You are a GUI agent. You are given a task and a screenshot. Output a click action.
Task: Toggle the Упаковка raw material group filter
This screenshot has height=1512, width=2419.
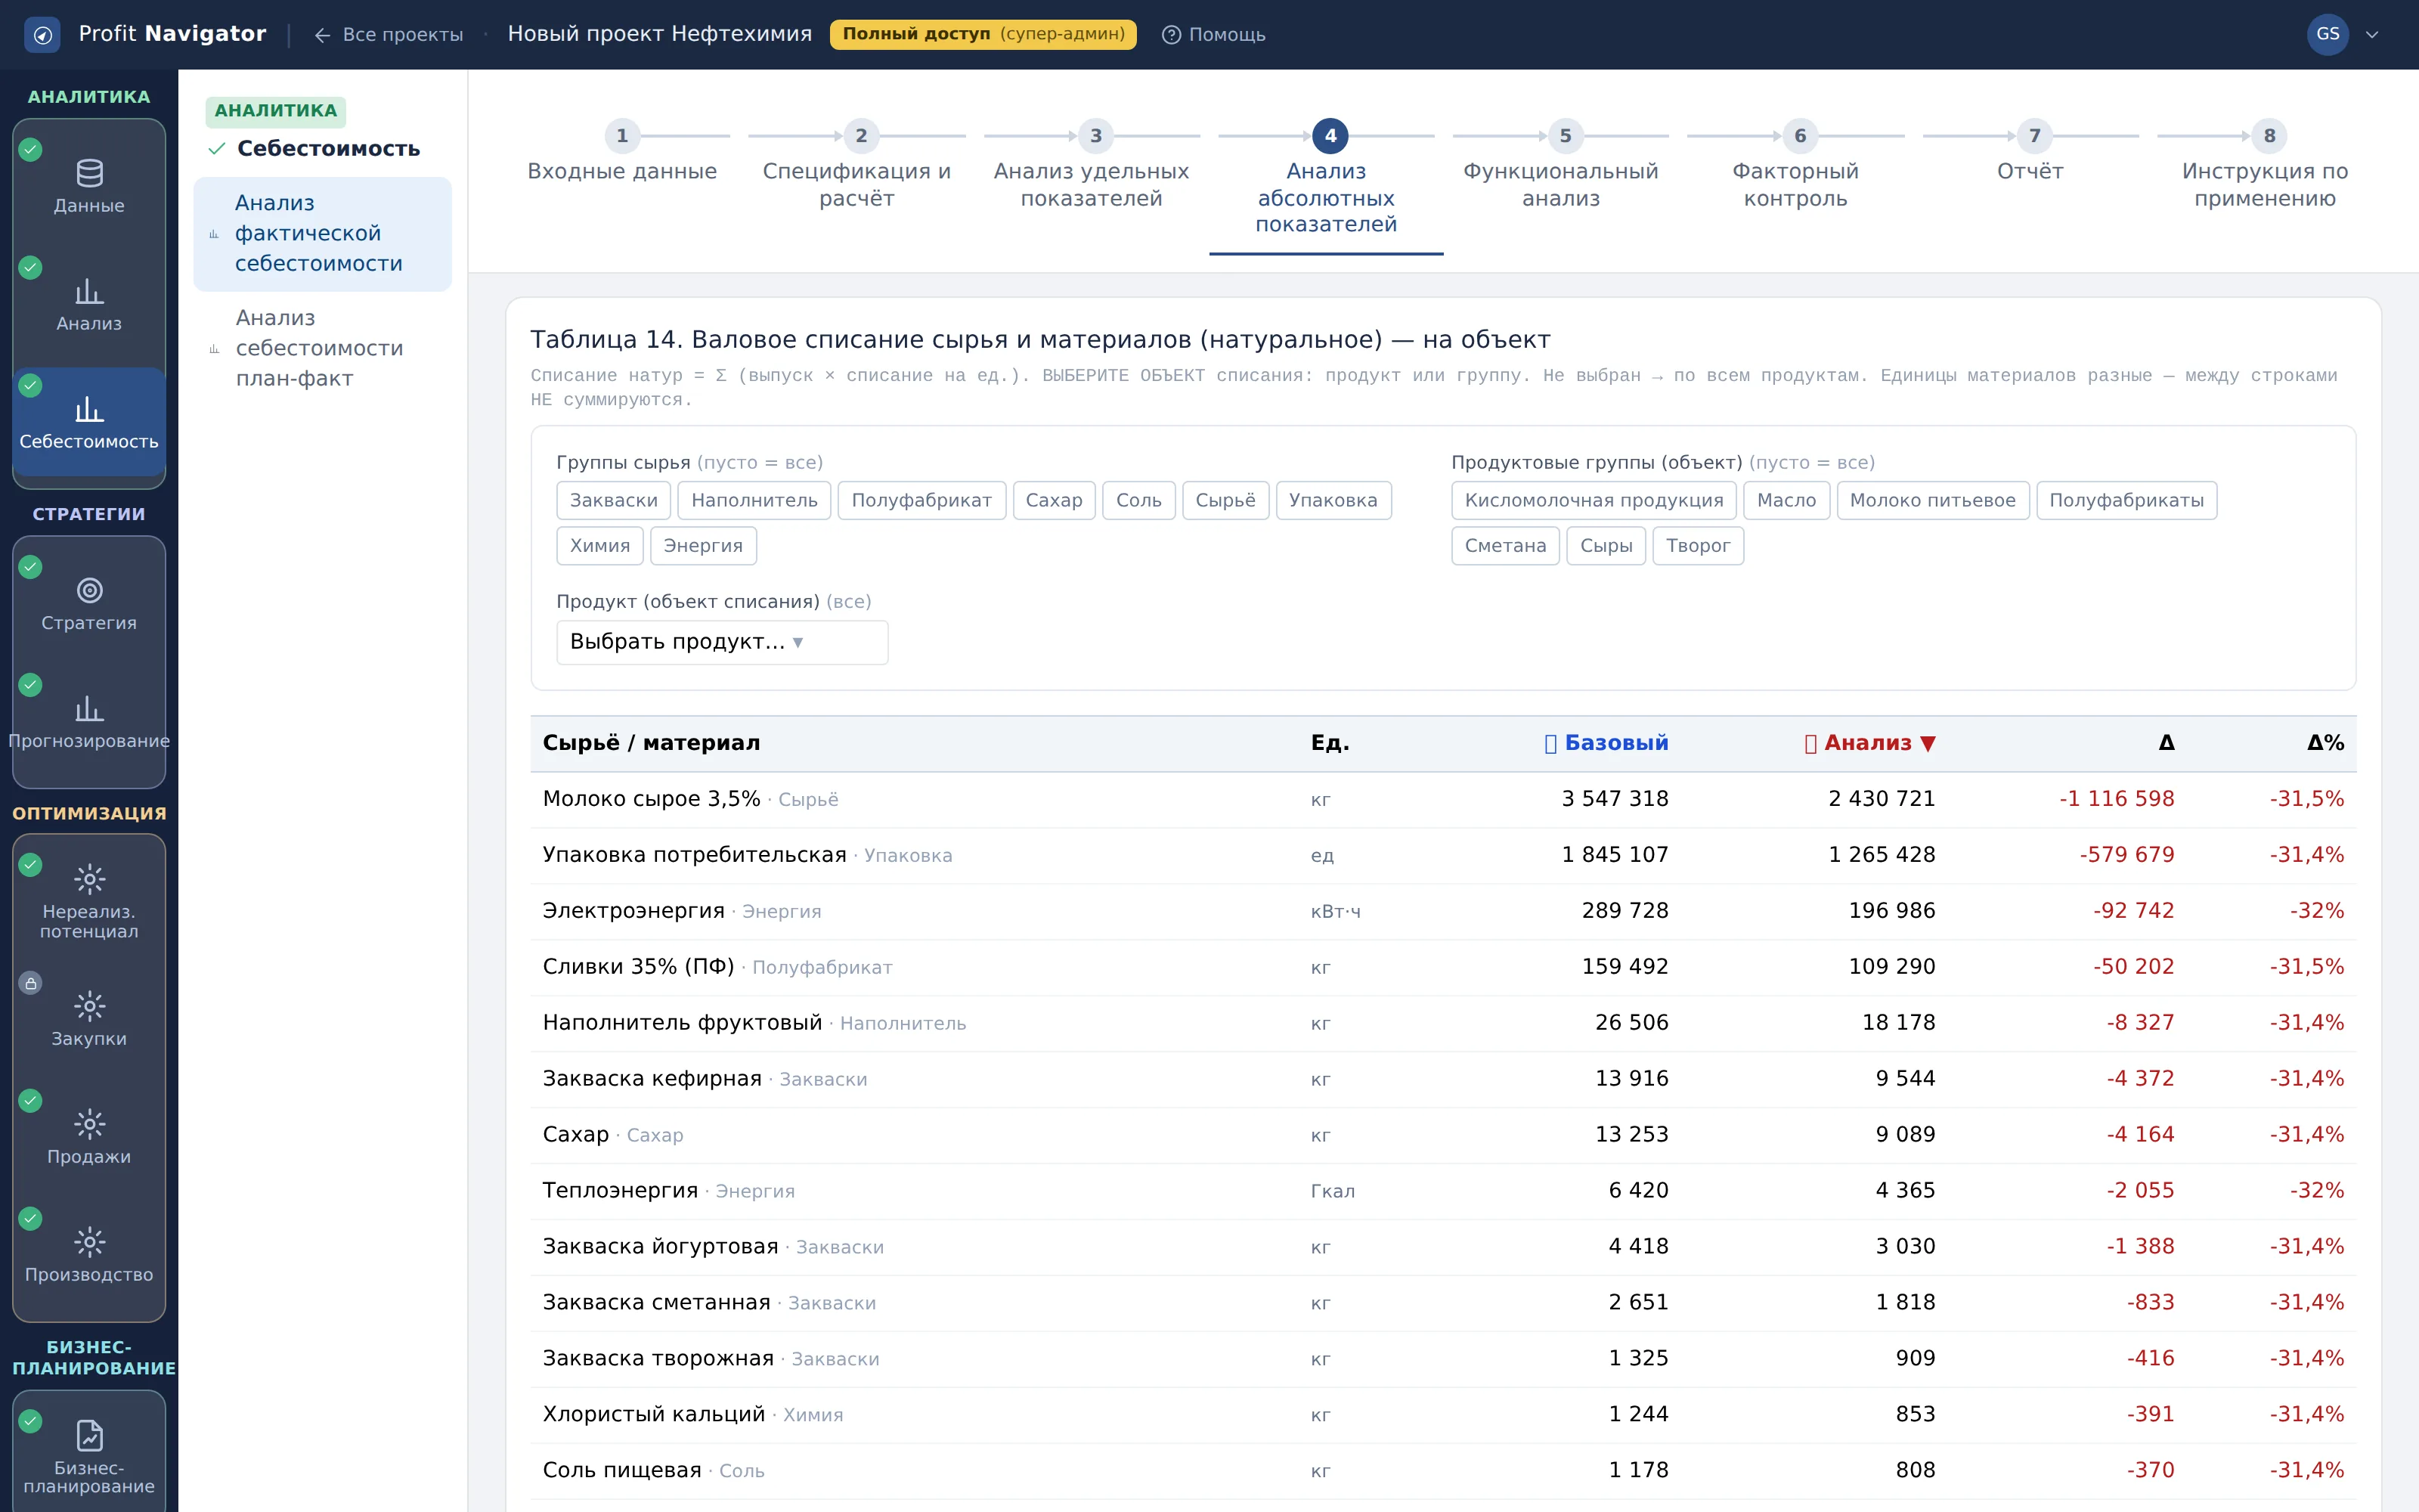pyautogui.click(x=1333, y=500)
